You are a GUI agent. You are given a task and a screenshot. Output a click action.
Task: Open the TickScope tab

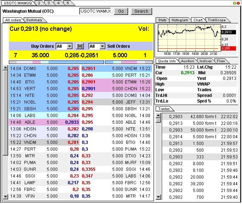217,20
